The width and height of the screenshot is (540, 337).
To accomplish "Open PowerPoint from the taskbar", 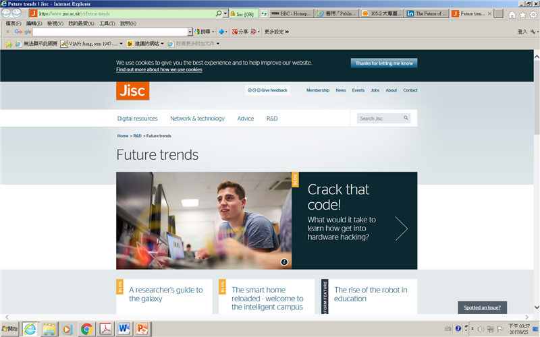I will pyautogui.click(x=142, y=329).
